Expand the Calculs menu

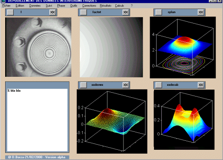[x=120, y=6]
